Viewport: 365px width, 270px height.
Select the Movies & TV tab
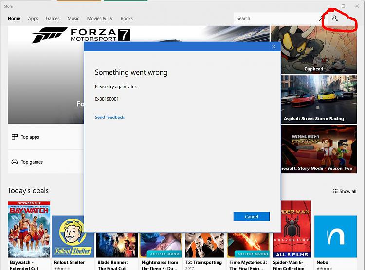(x=100, y=18)
